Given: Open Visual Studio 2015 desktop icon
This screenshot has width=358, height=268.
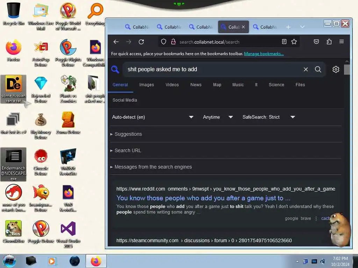Looking at the screenshot, I should (68, 234).
